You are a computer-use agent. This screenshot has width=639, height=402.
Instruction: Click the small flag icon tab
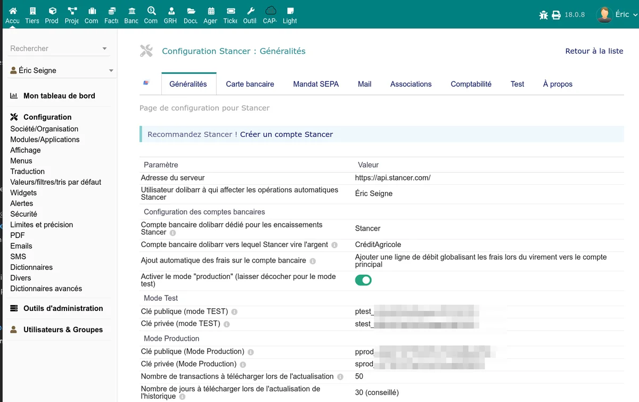click(146, 83)
